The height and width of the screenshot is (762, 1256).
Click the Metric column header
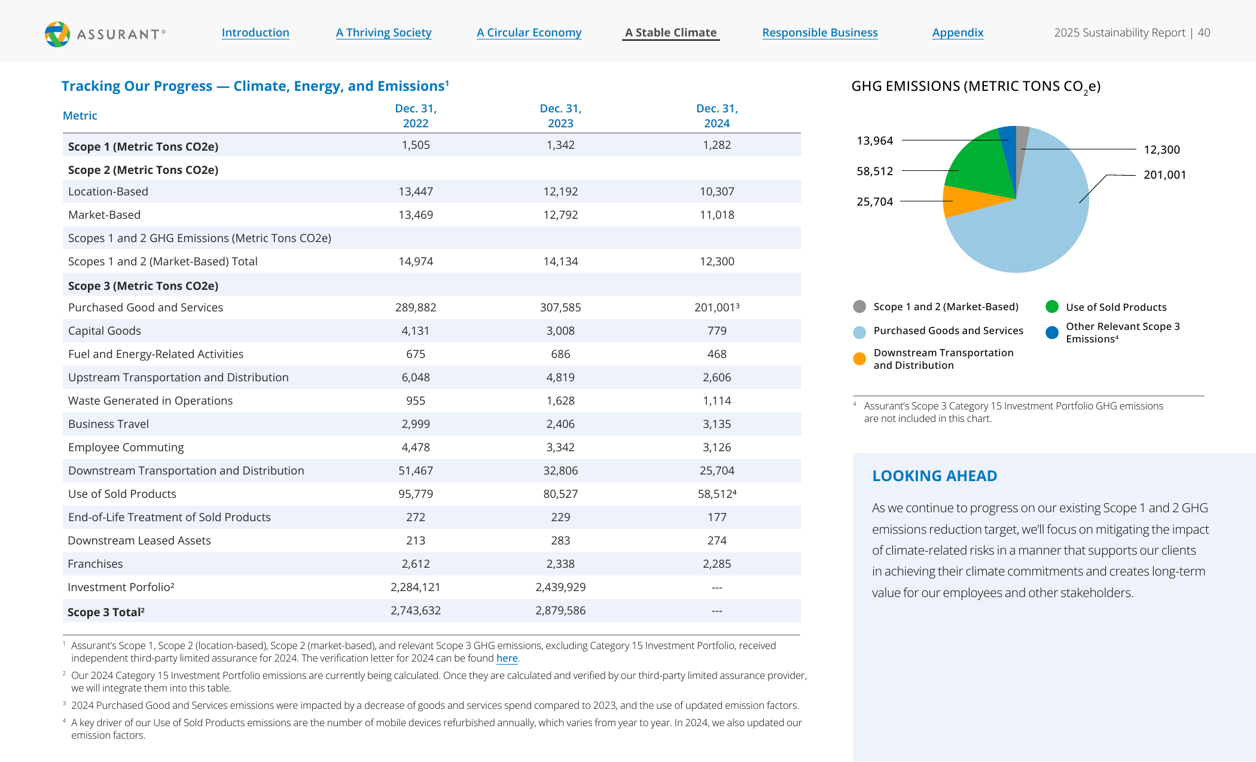(x=80, y=115)
